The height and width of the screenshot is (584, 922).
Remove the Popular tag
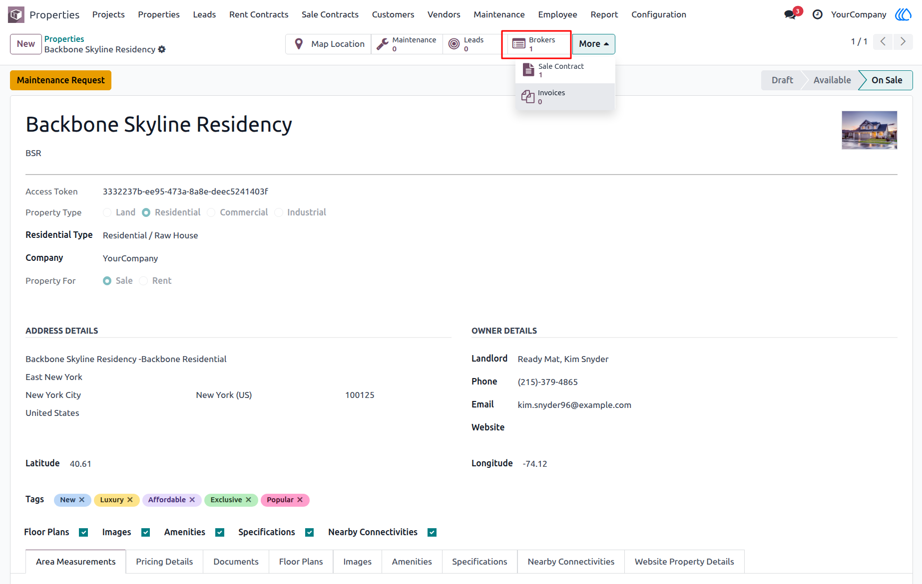coord(300,500)
